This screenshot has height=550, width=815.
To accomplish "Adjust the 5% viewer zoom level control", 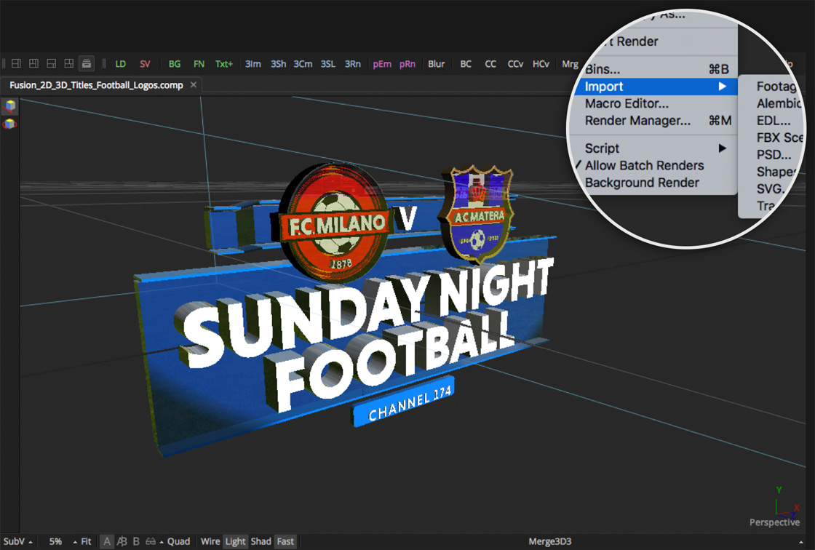I will [55, 541].
